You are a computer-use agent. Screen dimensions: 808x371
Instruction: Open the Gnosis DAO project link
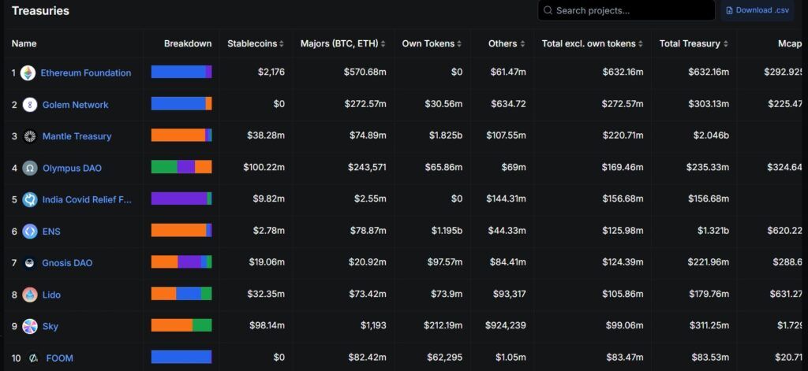[x=68, y=263]
